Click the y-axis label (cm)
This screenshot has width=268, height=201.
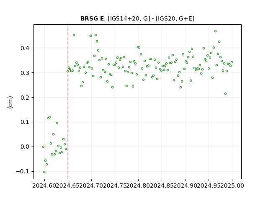(x=10, y=102)
